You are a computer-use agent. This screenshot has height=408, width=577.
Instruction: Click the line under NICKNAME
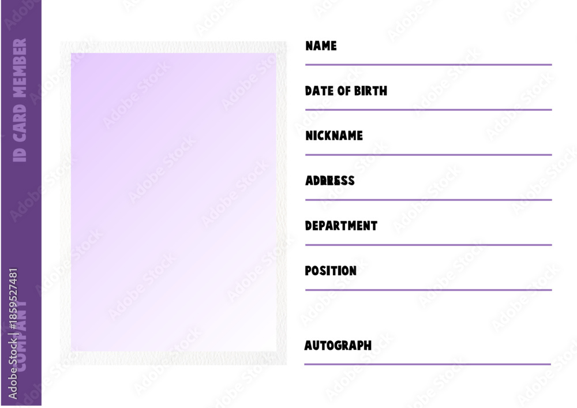tap(428, 155)
